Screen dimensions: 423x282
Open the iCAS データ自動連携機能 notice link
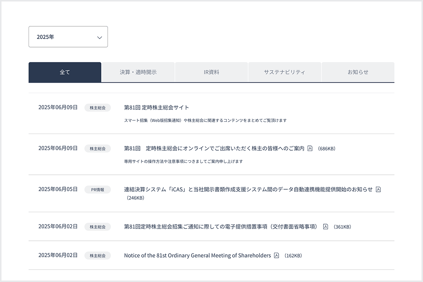click(x=248, y=190)
